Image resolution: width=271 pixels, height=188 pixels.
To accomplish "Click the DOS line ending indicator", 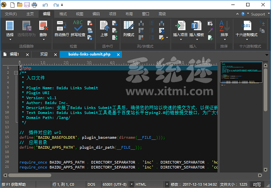I will tap(91, 184).
